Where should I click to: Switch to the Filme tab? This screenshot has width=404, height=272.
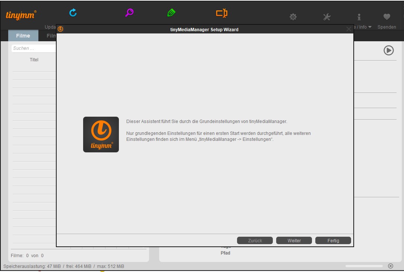coord(23,36)
